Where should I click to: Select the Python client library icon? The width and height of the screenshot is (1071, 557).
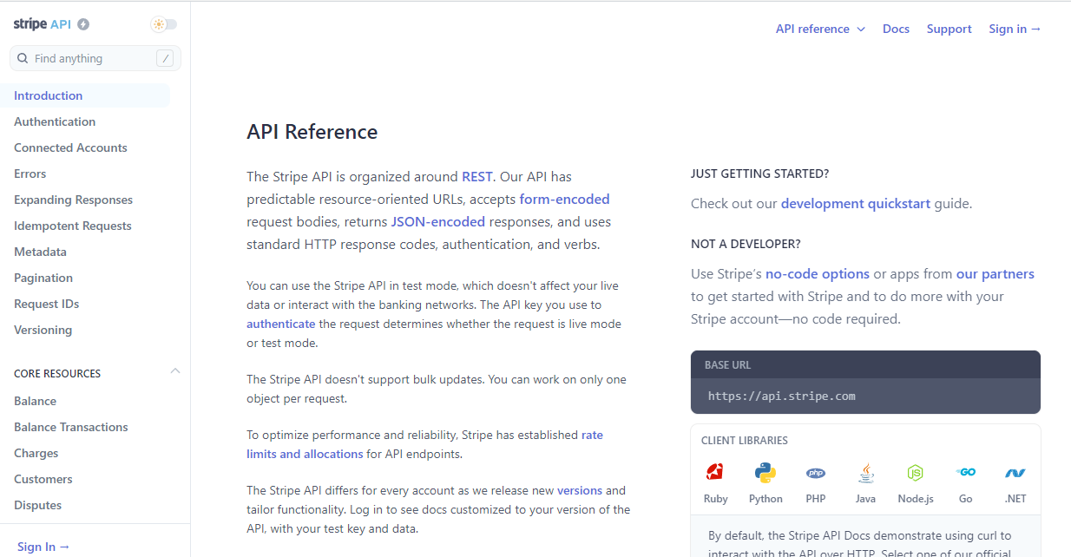pos(765,473)
